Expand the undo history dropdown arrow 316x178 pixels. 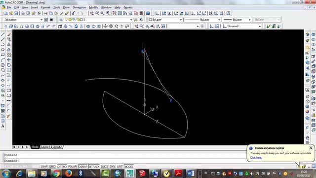78,13
